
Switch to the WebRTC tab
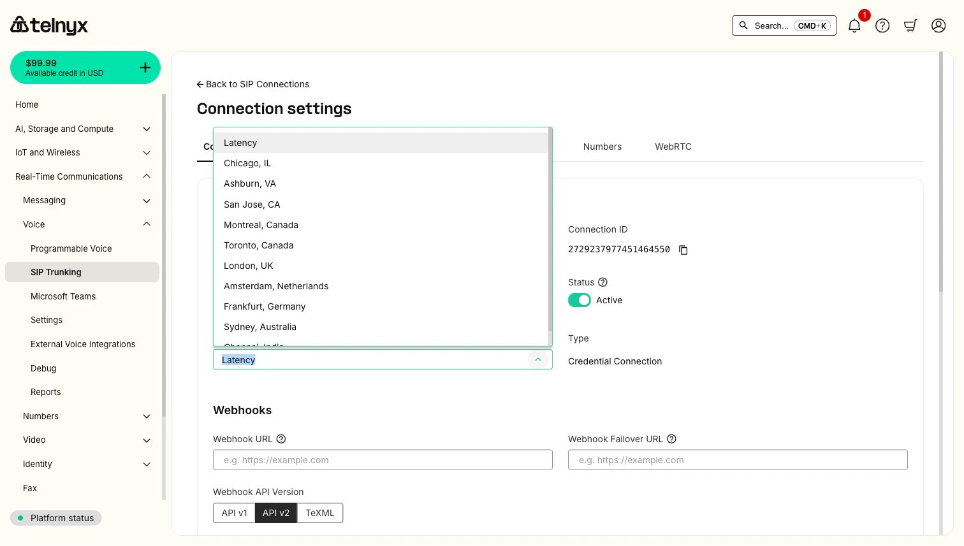[673, 147]
